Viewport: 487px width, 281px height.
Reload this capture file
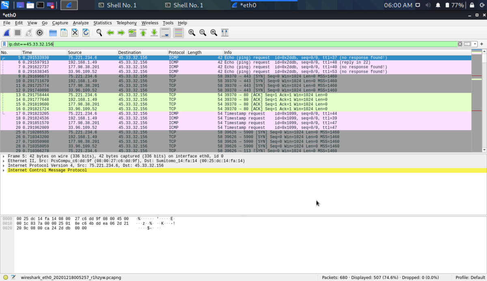click(x=86, y=33)
